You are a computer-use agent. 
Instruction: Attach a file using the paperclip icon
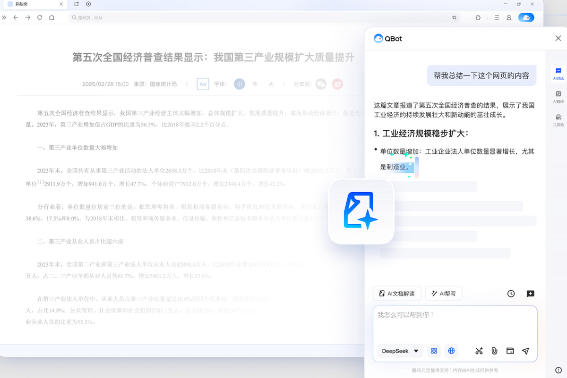point(494,351)
